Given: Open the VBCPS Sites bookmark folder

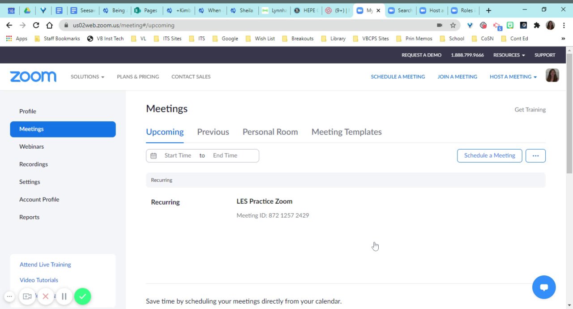Looking at the screenshot, I should click(x=371, y=39).
